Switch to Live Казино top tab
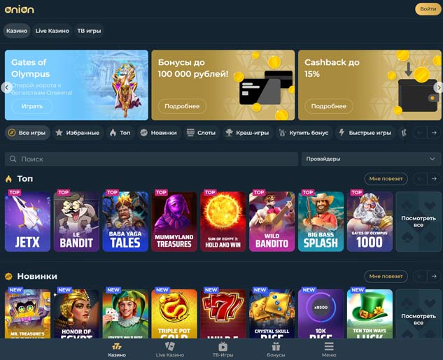This screenshot has width=443, height=360. pos(52,31)
